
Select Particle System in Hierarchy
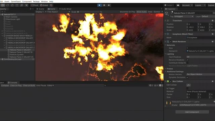click(16, 54)
